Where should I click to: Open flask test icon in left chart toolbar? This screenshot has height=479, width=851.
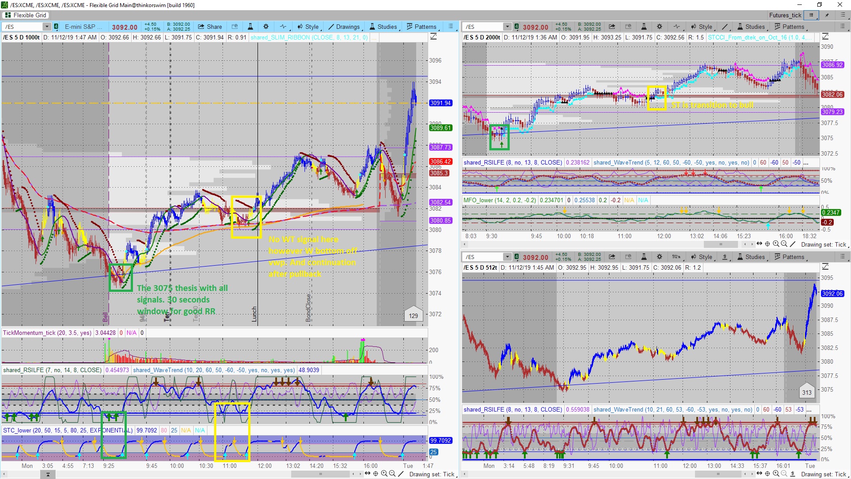[250, 27]
